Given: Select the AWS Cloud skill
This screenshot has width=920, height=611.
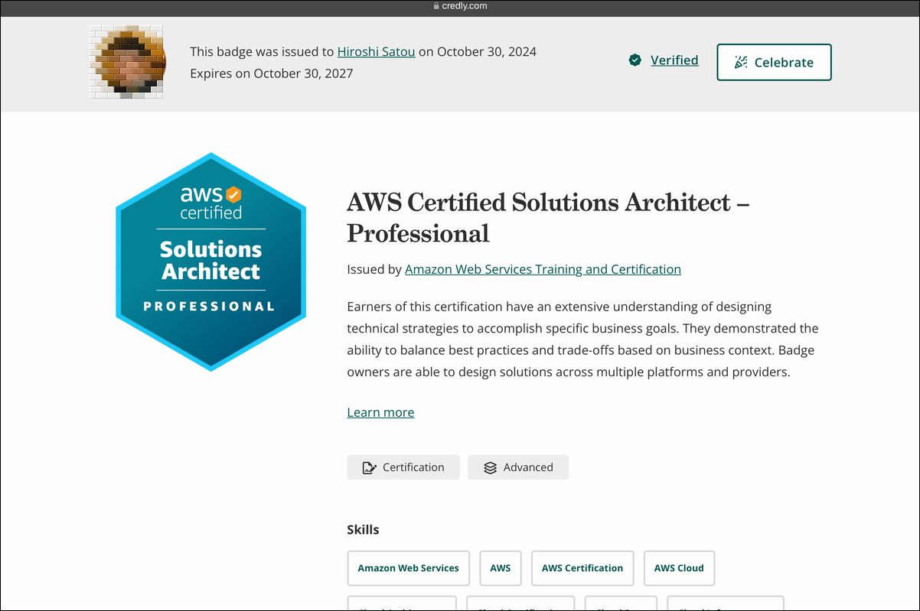Looking at the screenshot, I should pos(679,568).
